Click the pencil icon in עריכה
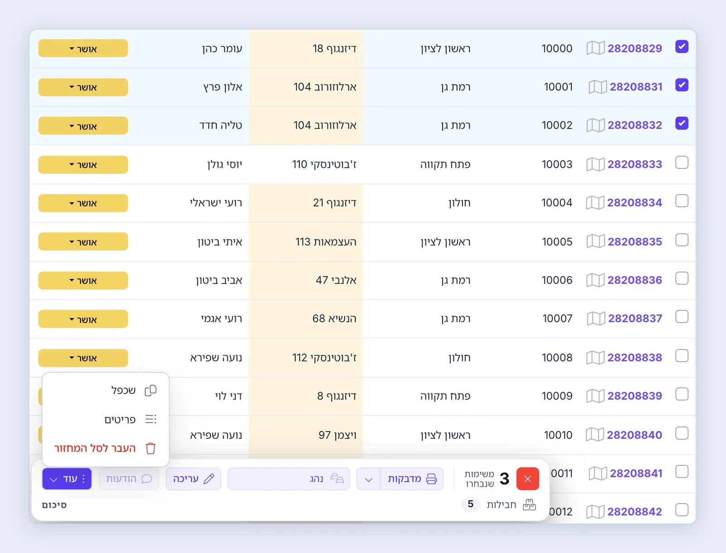 coord(209,479)
